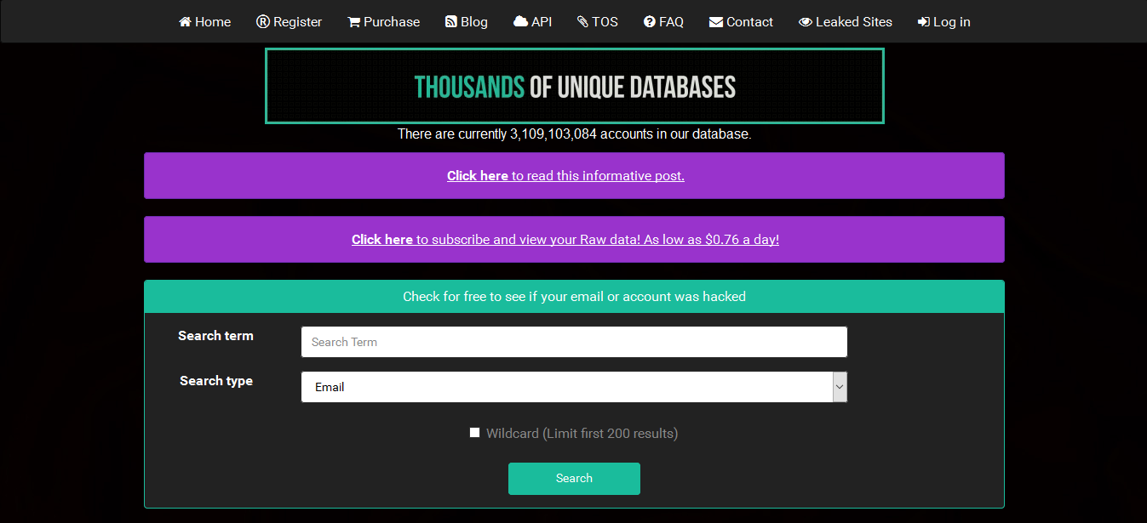
Task: Click the Register registered-mark icon
Action: click(263, 22)
